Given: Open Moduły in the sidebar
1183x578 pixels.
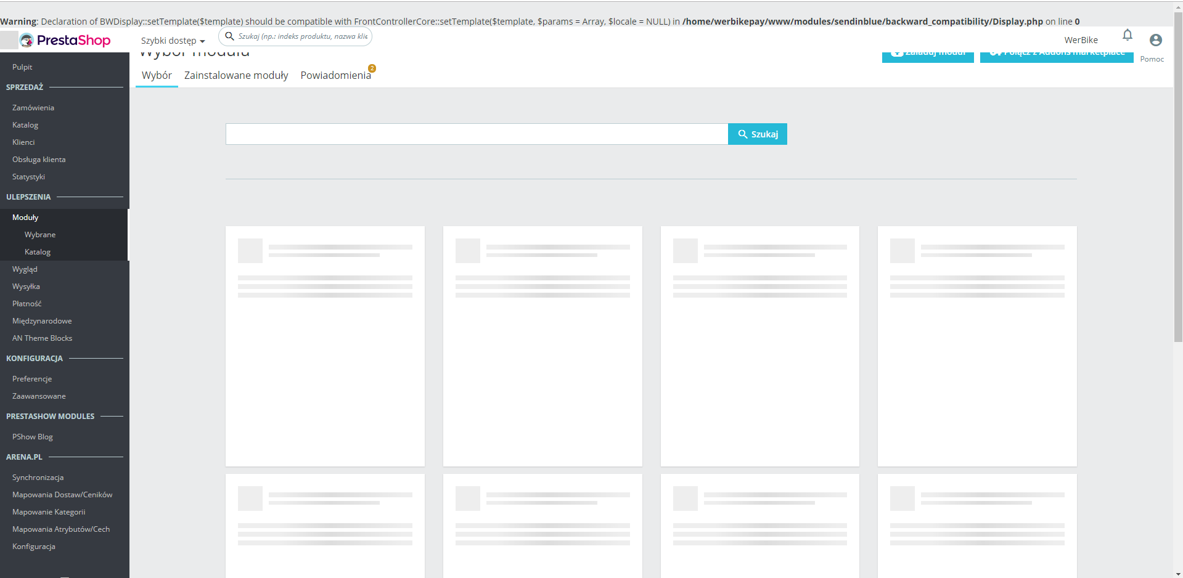Looking at the screenshot, I should pos(25,217).
